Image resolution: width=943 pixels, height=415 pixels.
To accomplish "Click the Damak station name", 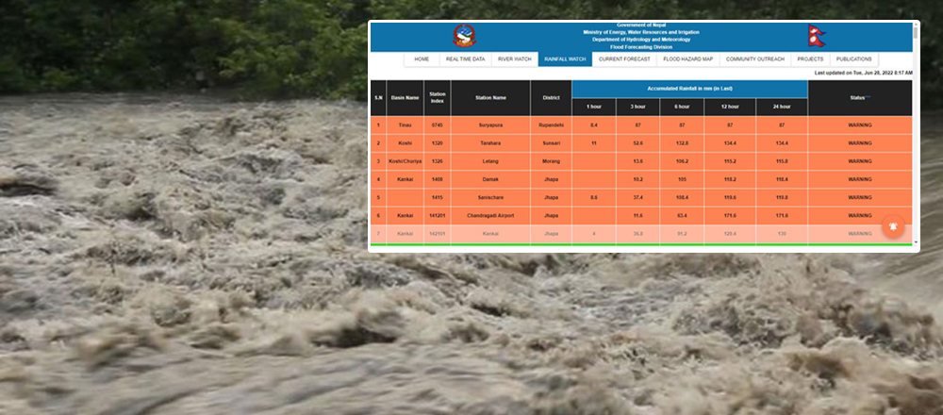I will pos(490,179).
